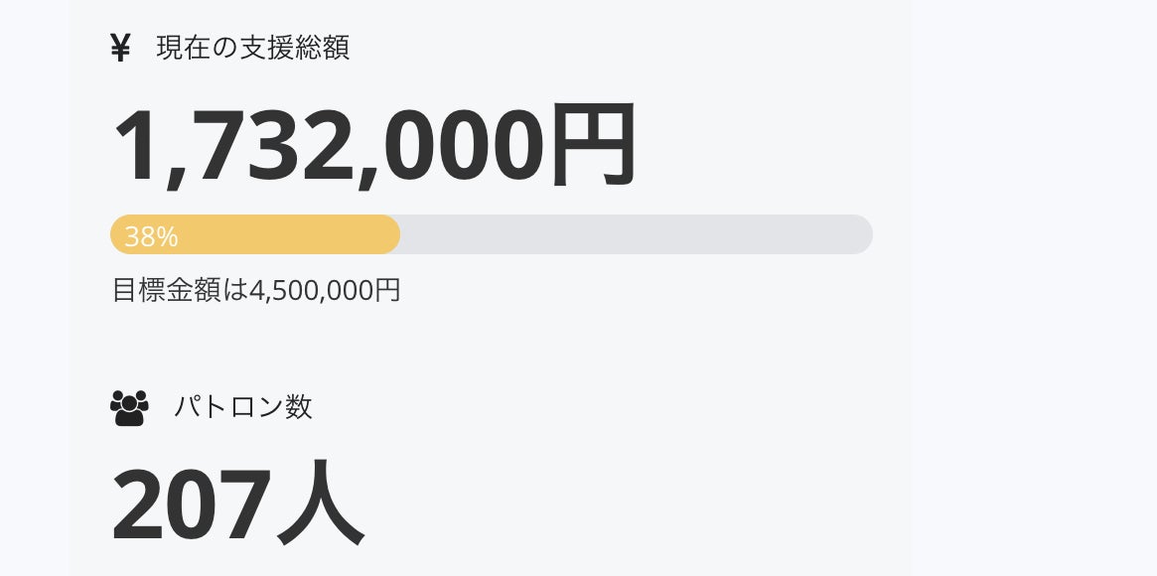Click the patrons group icon
This screenshot has height=576, width=1157.
point(129,407)
